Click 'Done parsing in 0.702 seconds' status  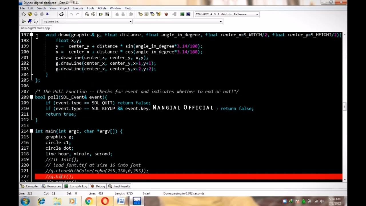tap(184, 193)
